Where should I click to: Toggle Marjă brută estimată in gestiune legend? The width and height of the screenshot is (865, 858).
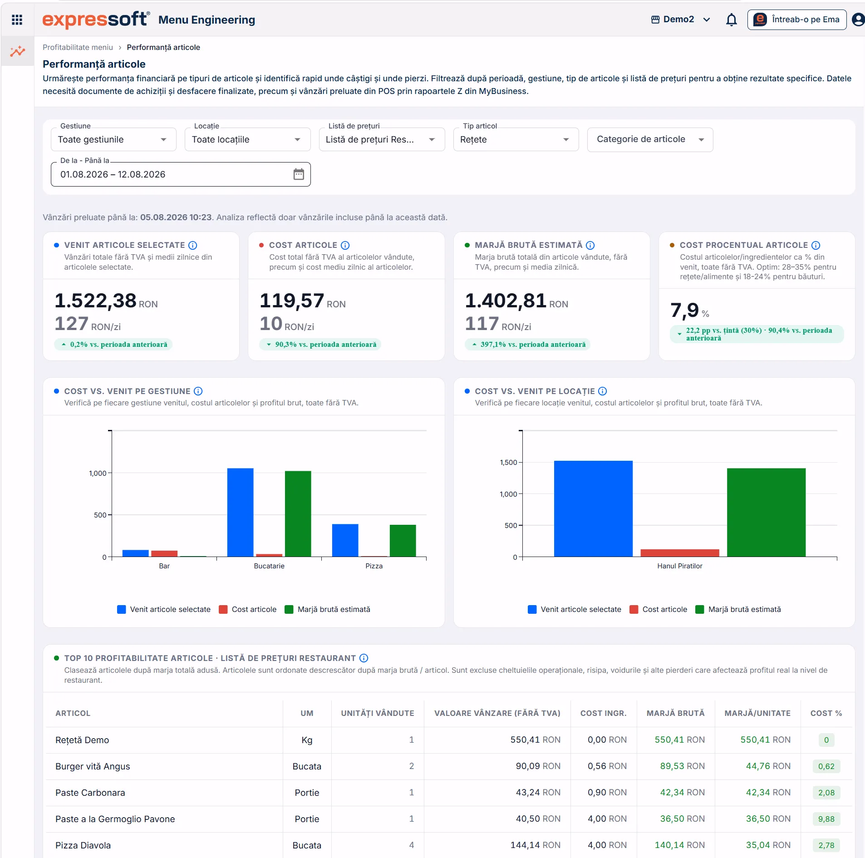328,609
